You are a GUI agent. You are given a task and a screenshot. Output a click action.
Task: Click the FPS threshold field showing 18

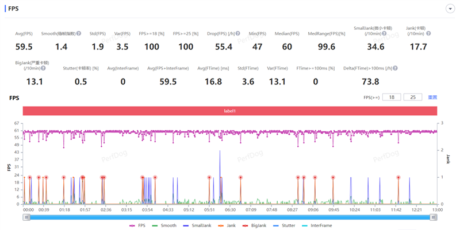click(x=392, y=98)
